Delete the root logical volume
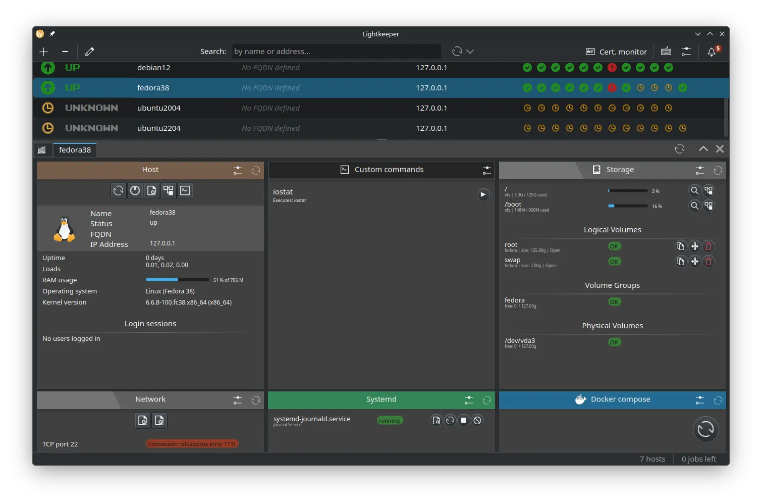This screenshot has width=762, height=504. (709, 246)
